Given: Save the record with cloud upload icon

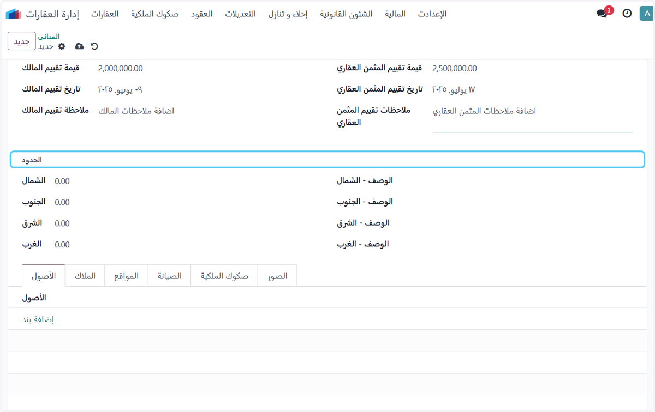Looking at the screenshot, I should point(79,46).
